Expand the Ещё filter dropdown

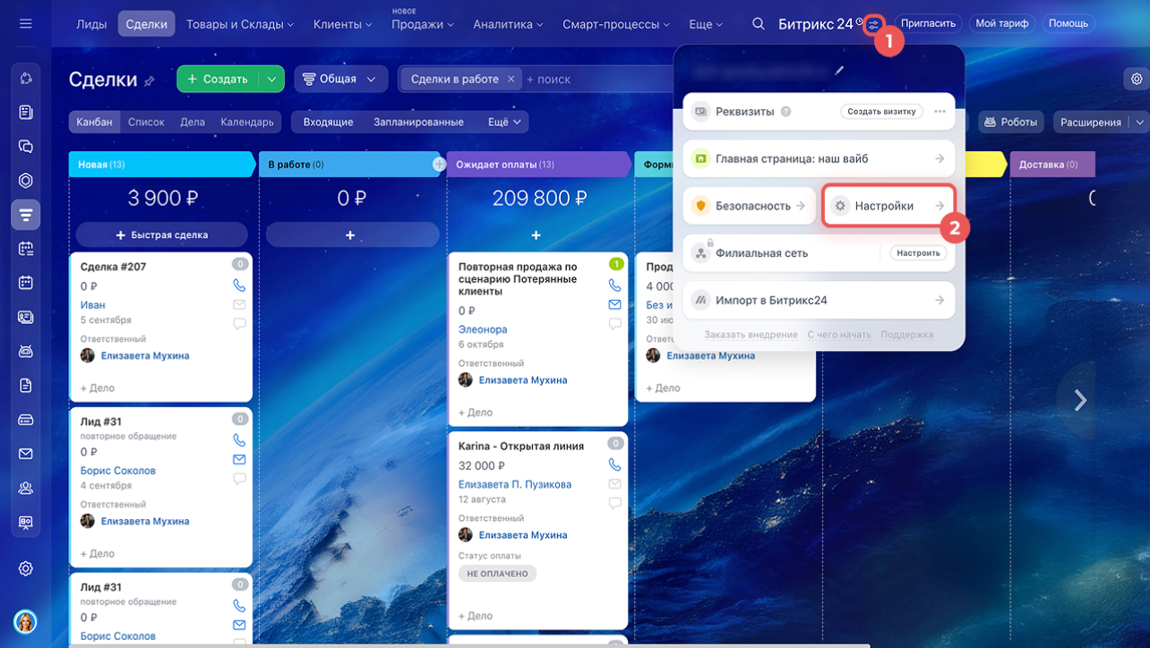point(505,122)
